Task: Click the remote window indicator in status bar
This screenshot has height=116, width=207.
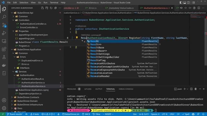Action: tap(3, 114)
